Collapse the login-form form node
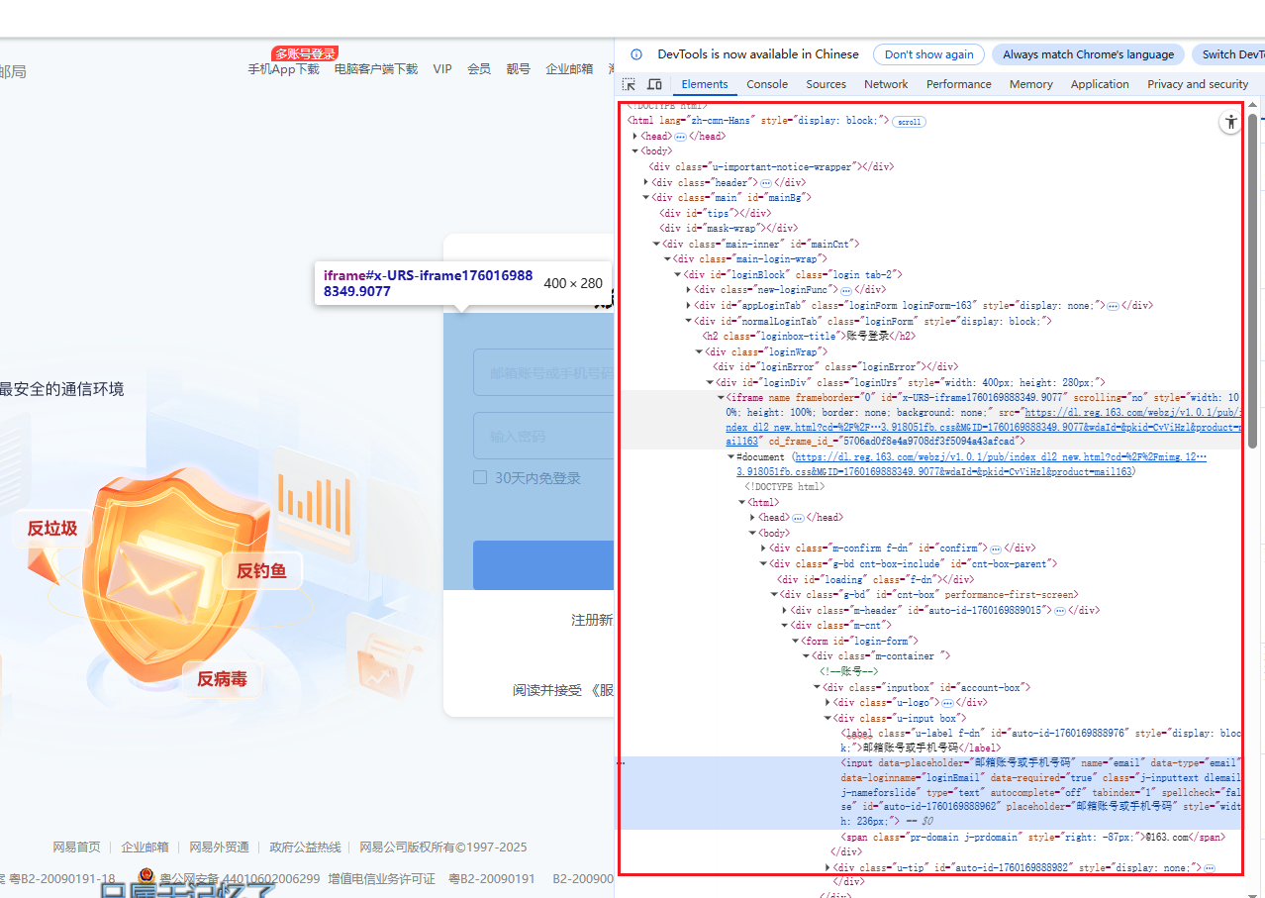The height and width of the screenshot is (898, 1265). [x=795, y=642]
